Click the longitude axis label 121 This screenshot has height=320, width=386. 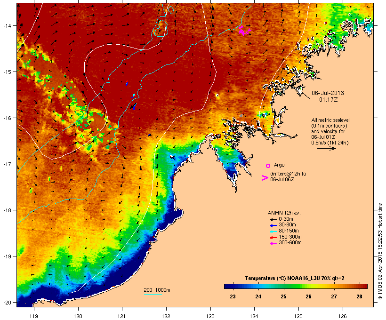(122, 316)
